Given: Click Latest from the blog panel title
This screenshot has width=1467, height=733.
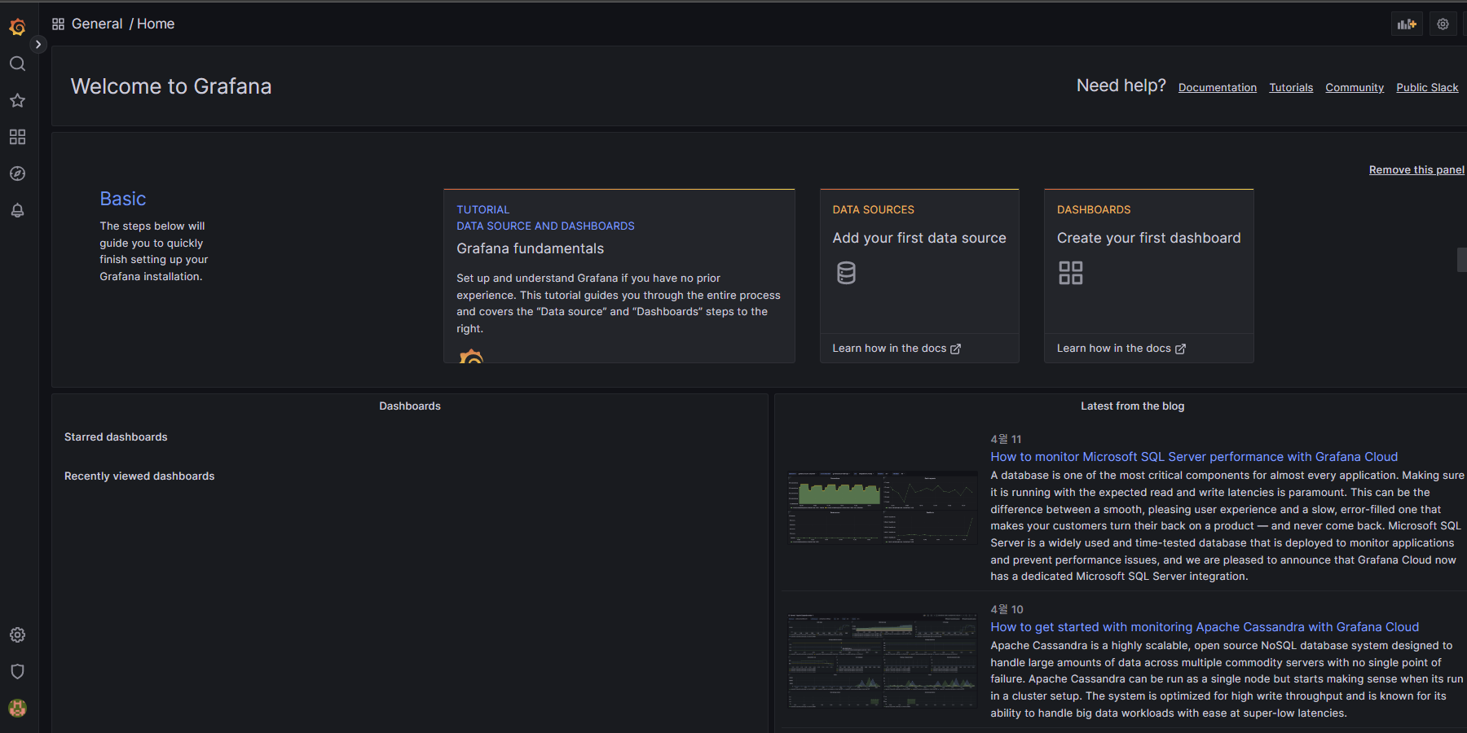Looking at the screenshot, I should pyautogui.click(x=1133, y=406).
